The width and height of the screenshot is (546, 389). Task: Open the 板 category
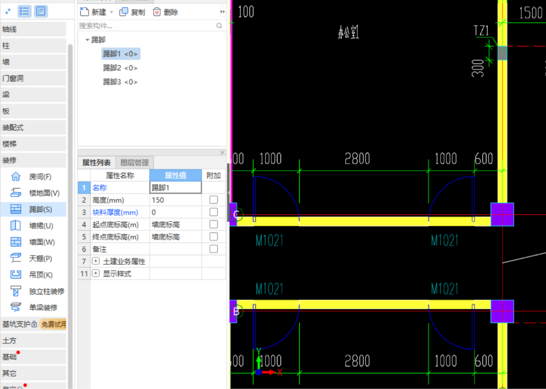[33, 111]
